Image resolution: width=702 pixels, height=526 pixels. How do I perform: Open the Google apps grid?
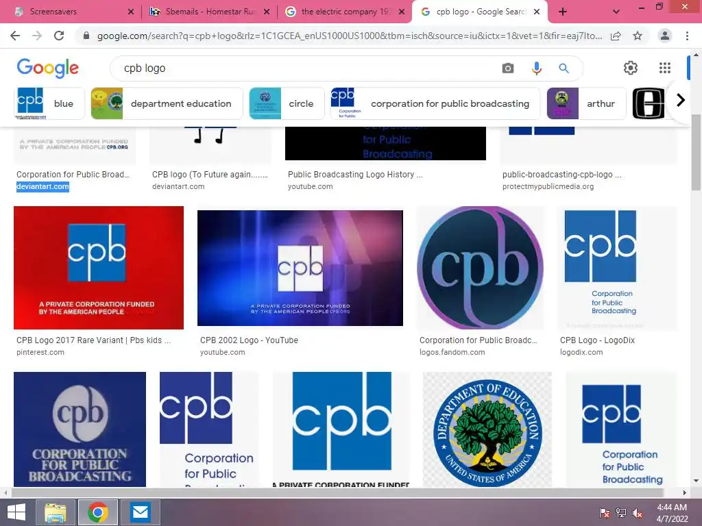(x=665, y=68)
